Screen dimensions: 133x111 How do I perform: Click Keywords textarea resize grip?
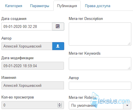coord(129,68)
